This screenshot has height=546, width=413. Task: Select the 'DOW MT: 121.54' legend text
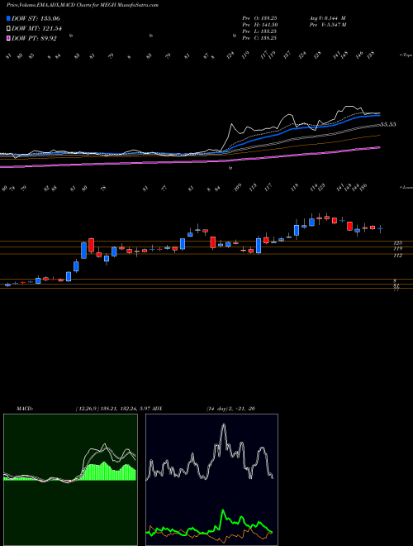(x=36, y=29)
